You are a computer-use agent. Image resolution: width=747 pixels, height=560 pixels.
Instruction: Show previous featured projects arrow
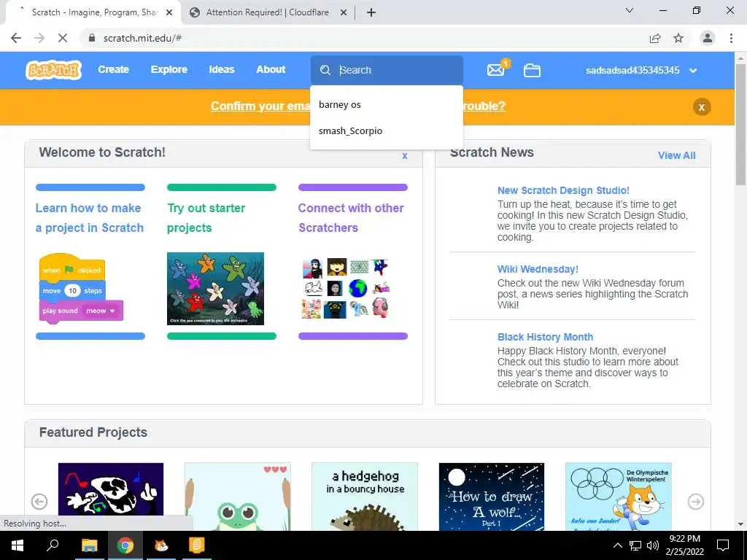pyautogui.click(x=39, y=502)
